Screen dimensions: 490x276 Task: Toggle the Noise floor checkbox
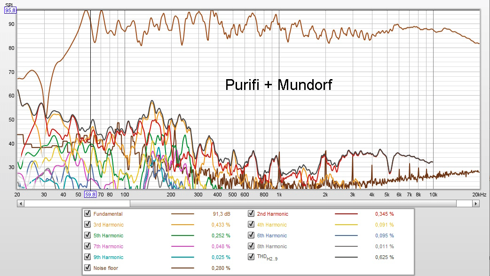coord(87,268)
